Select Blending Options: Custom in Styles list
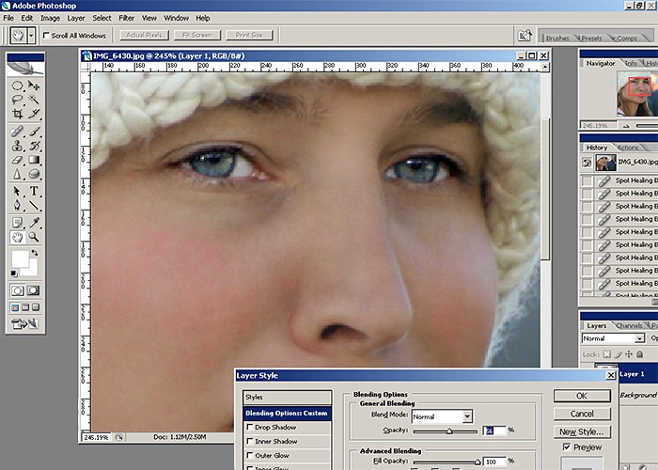 [287, 414]
